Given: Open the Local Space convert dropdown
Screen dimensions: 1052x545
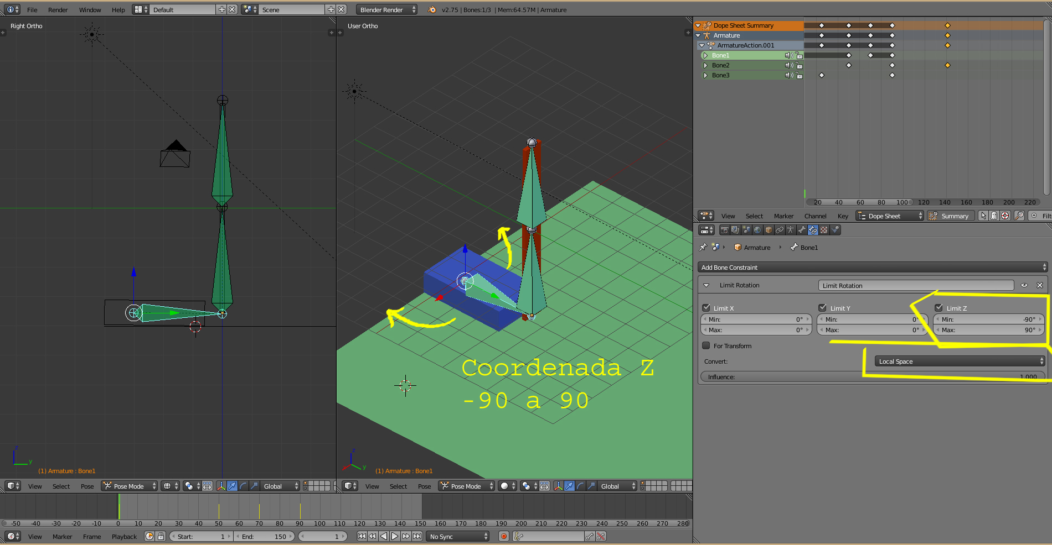Looking at the screenshot, I should pyautogui.click(x=959, y=361).
